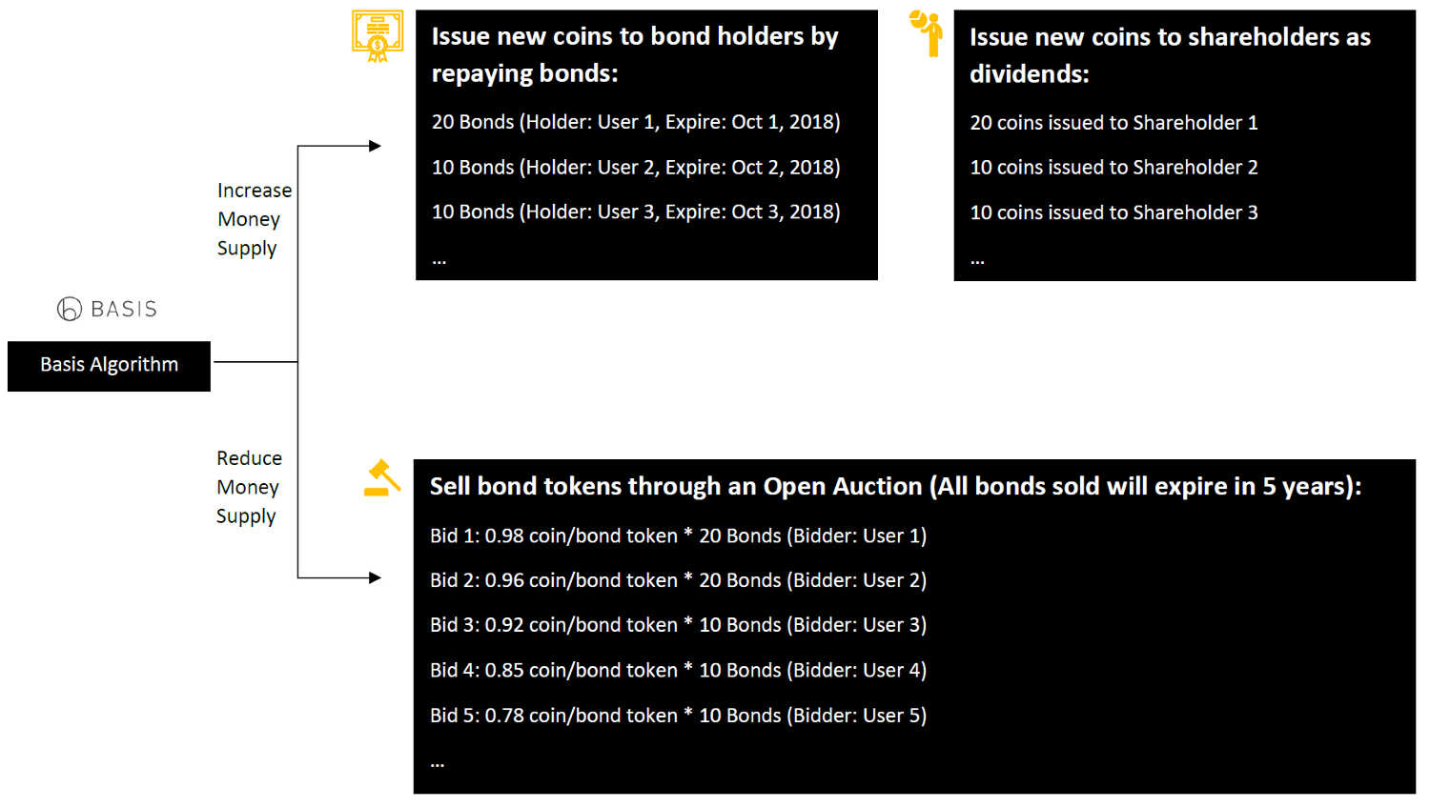Click the Basis logo icon
1430x808 pixels.
[70, 309]
